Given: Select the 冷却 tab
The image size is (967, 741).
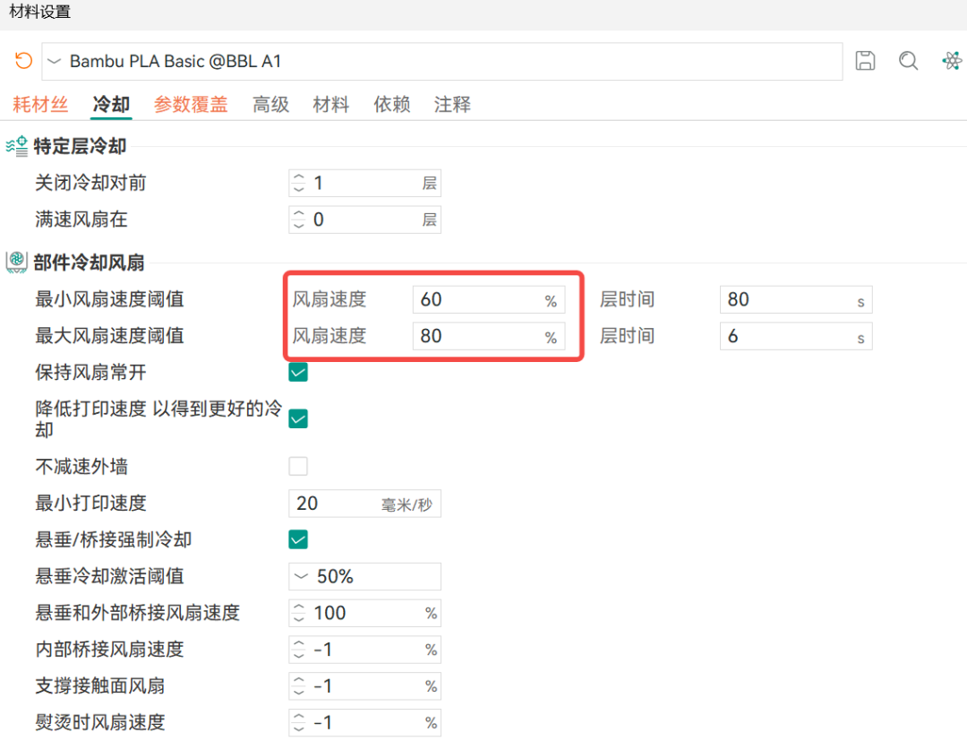Looking at the screenshot, I should point(111,104).
